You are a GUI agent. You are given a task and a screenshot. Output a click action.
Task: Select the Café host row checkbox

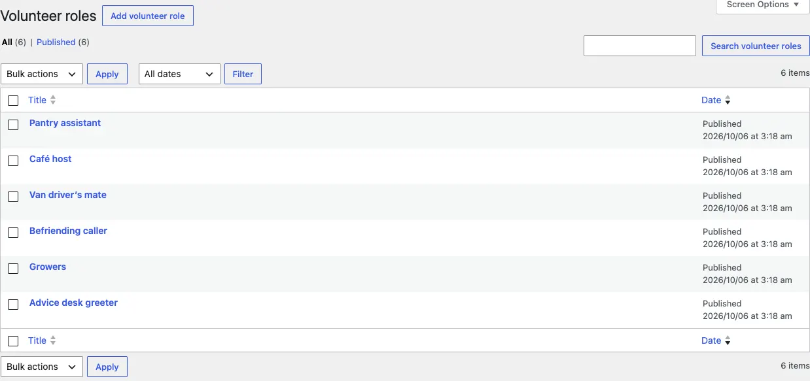(13, 161)
